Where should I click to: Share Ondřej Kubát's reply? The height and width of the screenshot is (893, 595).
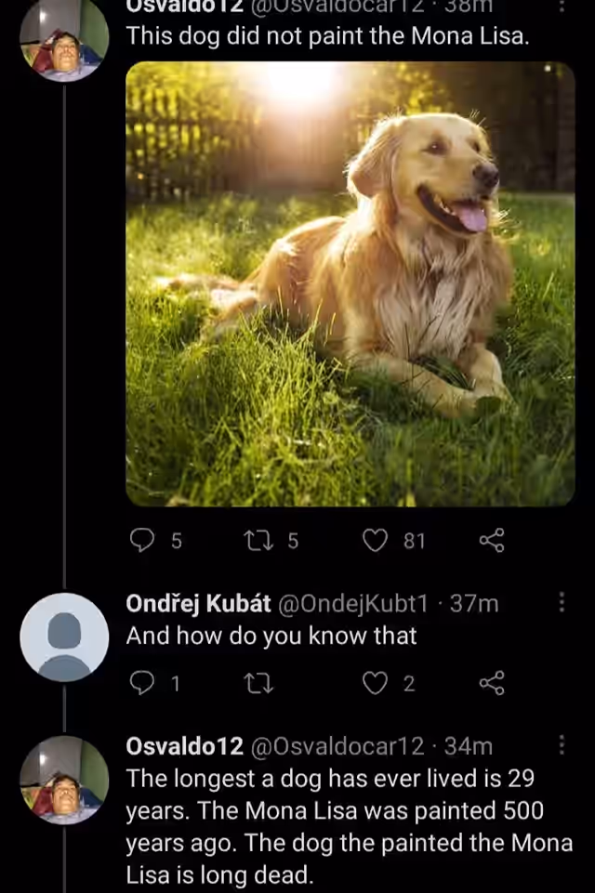pyautogui.click(x=492, y=683)
